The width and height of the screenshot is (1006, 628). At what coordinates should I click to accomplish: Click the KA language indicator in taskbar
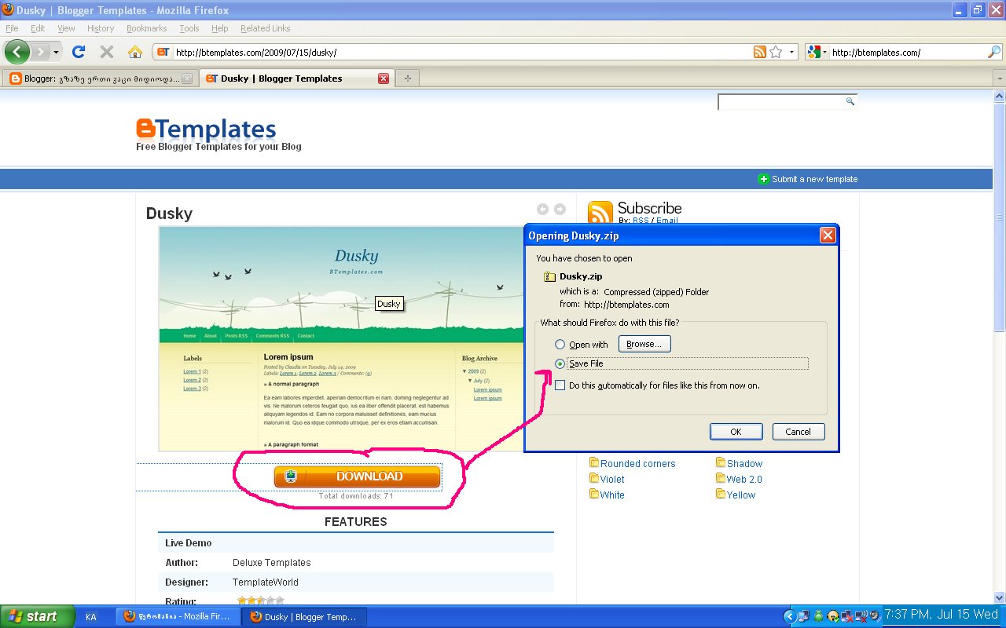click(91, 617)
